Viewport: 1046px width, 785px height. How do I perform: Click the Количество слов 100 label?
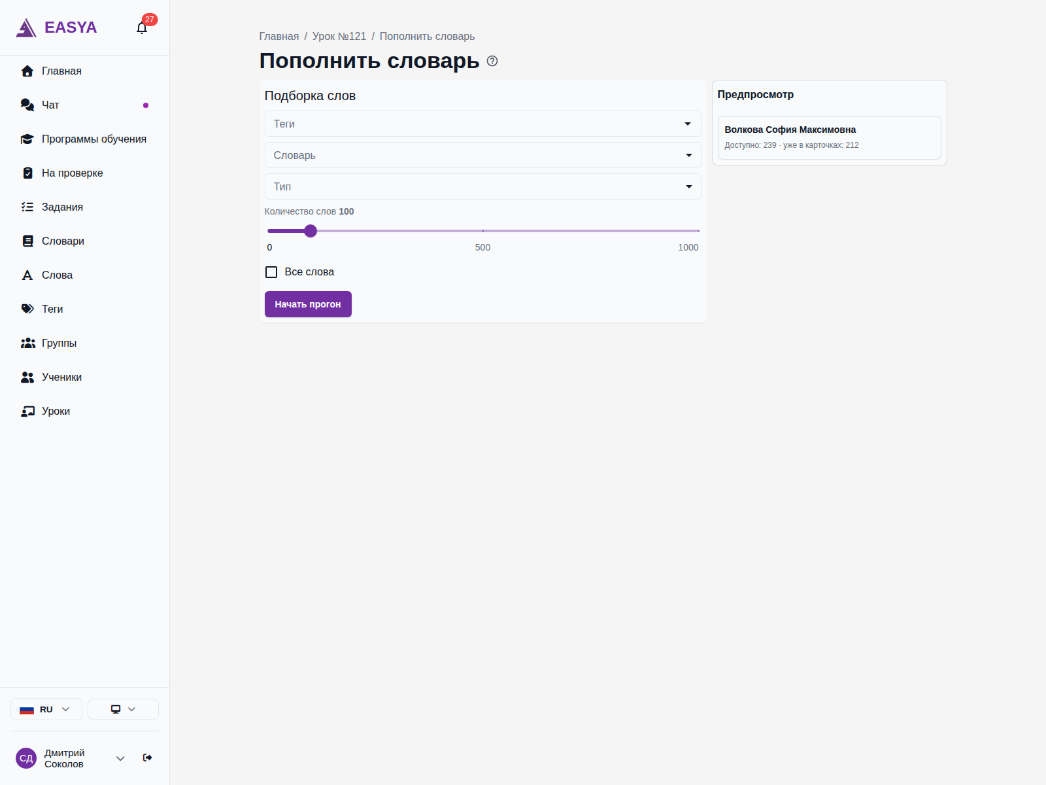click(309, 211)
